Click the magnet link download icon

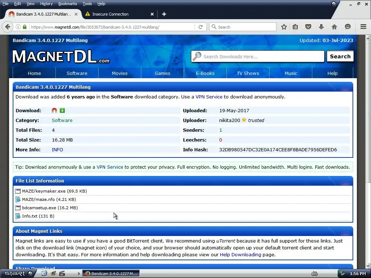point(54,110)
